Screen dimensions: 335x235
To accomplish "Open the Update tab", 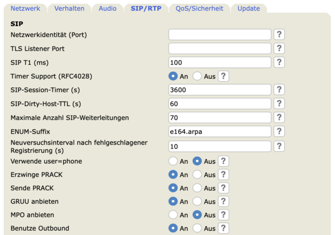I will tap(249, 9).
